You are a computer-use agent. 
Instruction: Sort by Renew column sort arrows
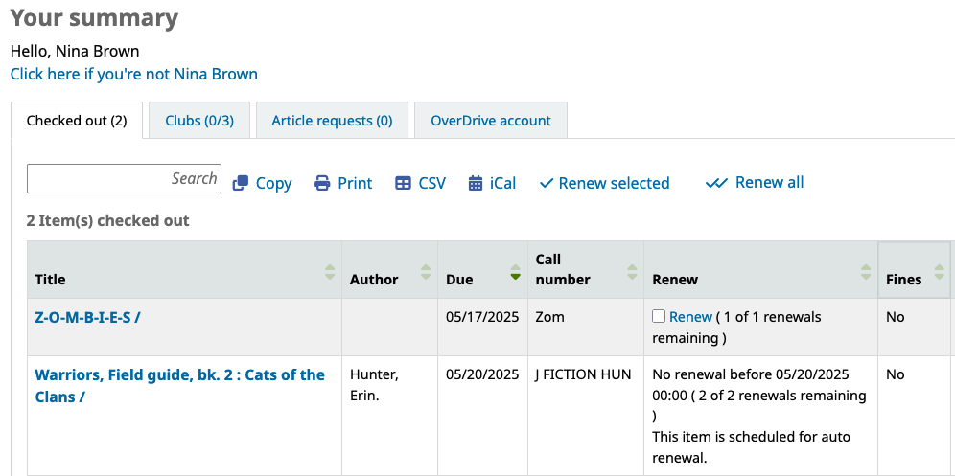pos(866,272)
